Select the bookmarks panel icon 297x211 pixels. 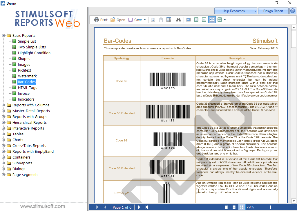tap(153, 20)
